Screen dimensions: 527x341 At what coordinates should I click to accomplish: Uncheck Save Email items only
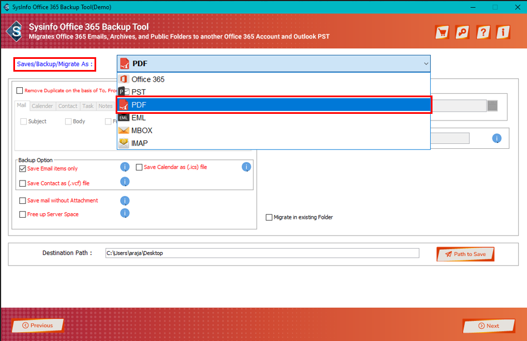(x=23, y=169)
